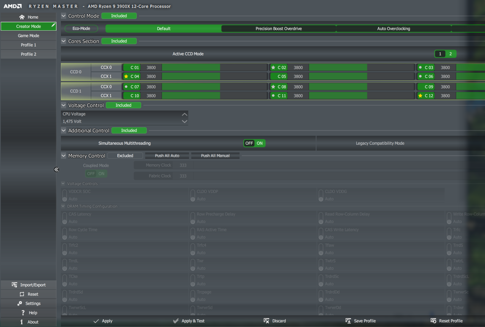485x327 pixels.
Task: Select the CCD 1 group label
Action: click(x=76, y=91)
